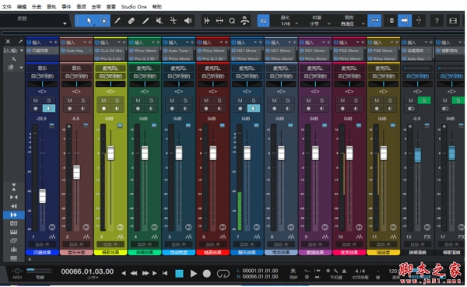Screen dimensions: 467x287
Task: Click the fast forward button in transport
Action: click(146, 273)
